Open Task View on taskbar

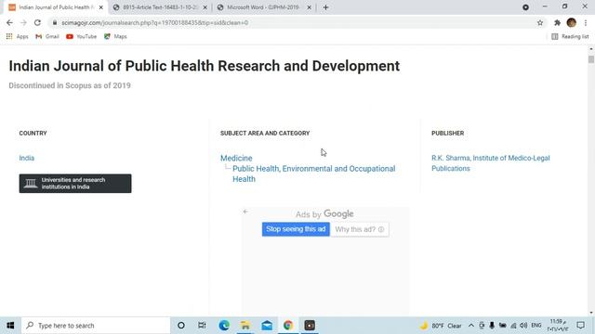202,326
